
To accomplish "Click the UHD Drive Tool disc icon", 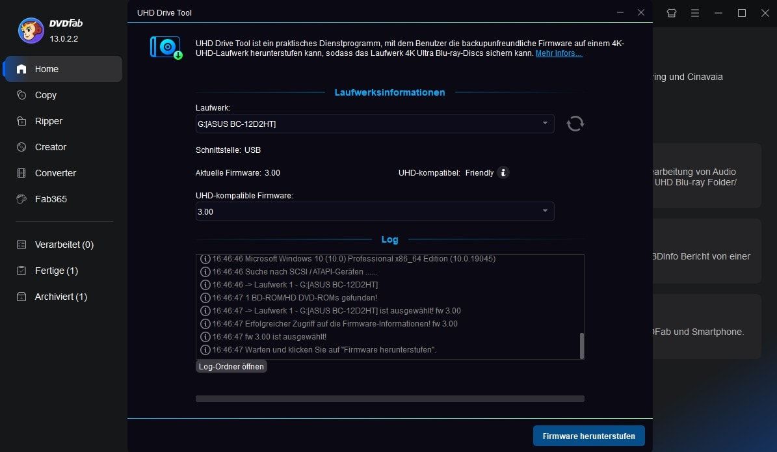I will tap(166, 47).
